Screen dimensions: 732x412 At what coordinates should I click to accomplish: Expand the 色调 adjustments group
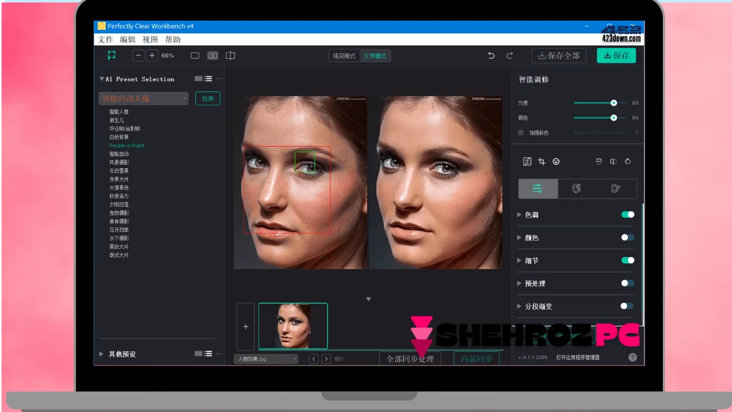tap(519, 215)
